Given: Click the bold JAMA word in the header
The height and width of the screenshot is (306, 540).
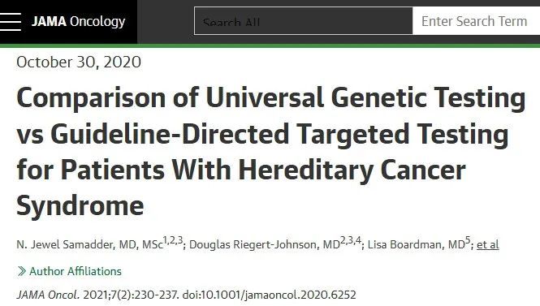Looking at the screenshot, I should click(x=49, y=21).
